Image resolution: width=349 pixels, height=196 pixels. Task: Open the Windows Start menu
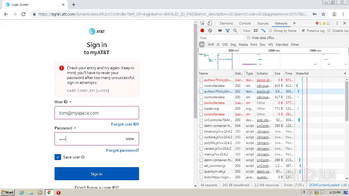[x=8, y=192]
